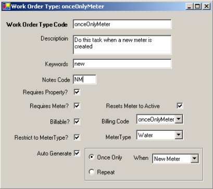Minimize the Work Order Type window

pos(189,7)
